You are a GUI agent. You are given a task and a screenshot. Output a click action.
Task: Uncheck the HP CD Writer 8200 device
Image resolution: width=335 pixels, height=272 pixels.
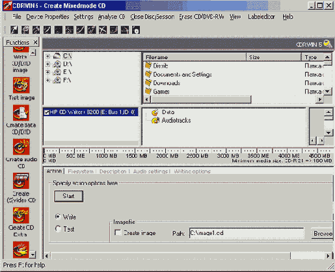pos(46,112)
